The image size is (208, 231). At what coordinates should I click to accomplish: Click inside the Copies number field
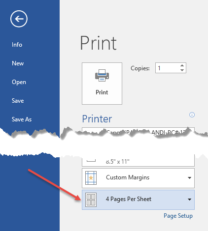(167, 68)
